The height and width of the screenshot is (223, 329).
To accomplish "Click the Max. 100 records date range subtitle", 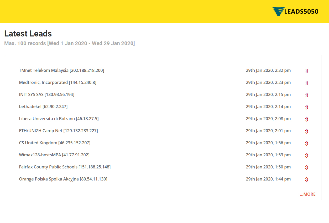I will click(69, 43).
